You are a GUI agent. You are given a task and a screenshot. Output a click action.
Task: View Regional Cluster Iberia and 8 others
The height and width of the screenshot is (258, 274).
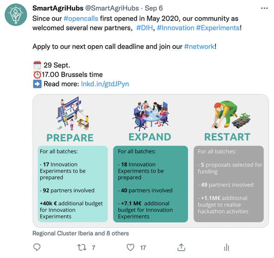(x=81, y=233)
